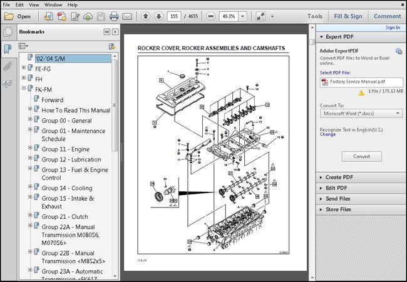Viewport: 407px width, 282px height.
Task: Click the Print icon
Action: [x=114, y=17]
